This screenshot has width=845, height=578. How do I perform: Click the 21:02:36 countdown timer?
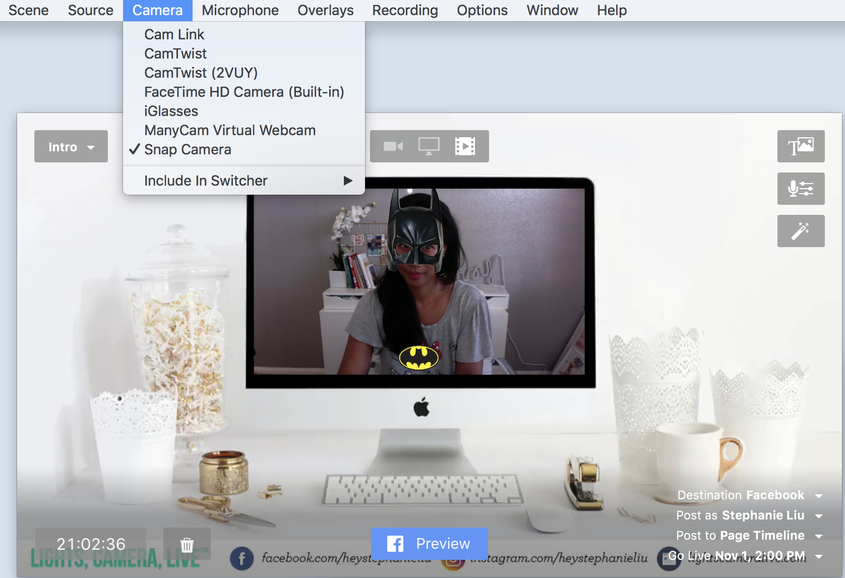coord(91,544)
